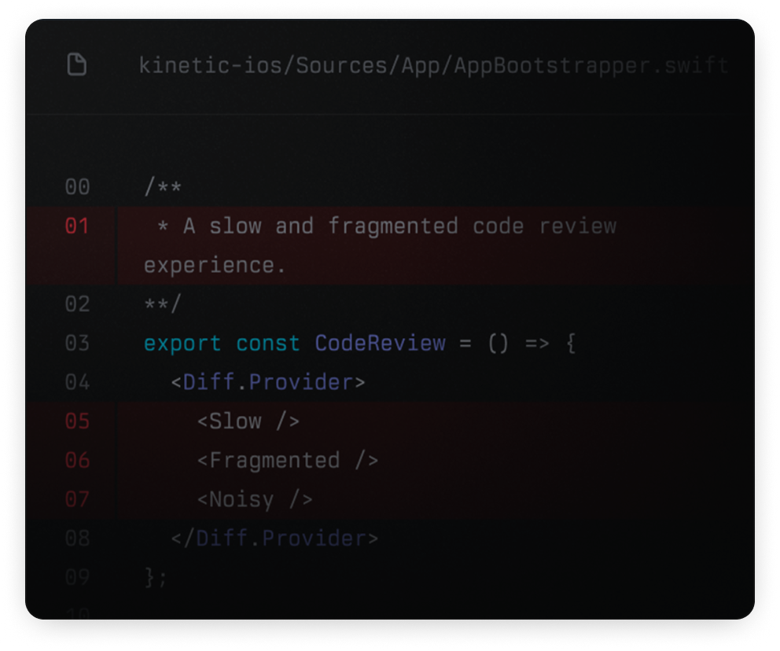Click the file document icon in header
The height and width of the screenshot is (651, 780).
click(77, 64)
